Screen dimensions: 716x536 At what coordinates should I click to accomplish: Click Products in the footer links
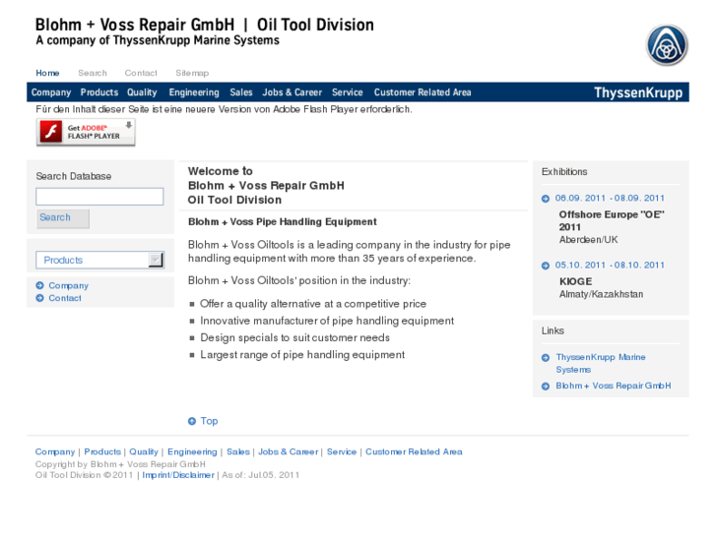pos(102,451)
